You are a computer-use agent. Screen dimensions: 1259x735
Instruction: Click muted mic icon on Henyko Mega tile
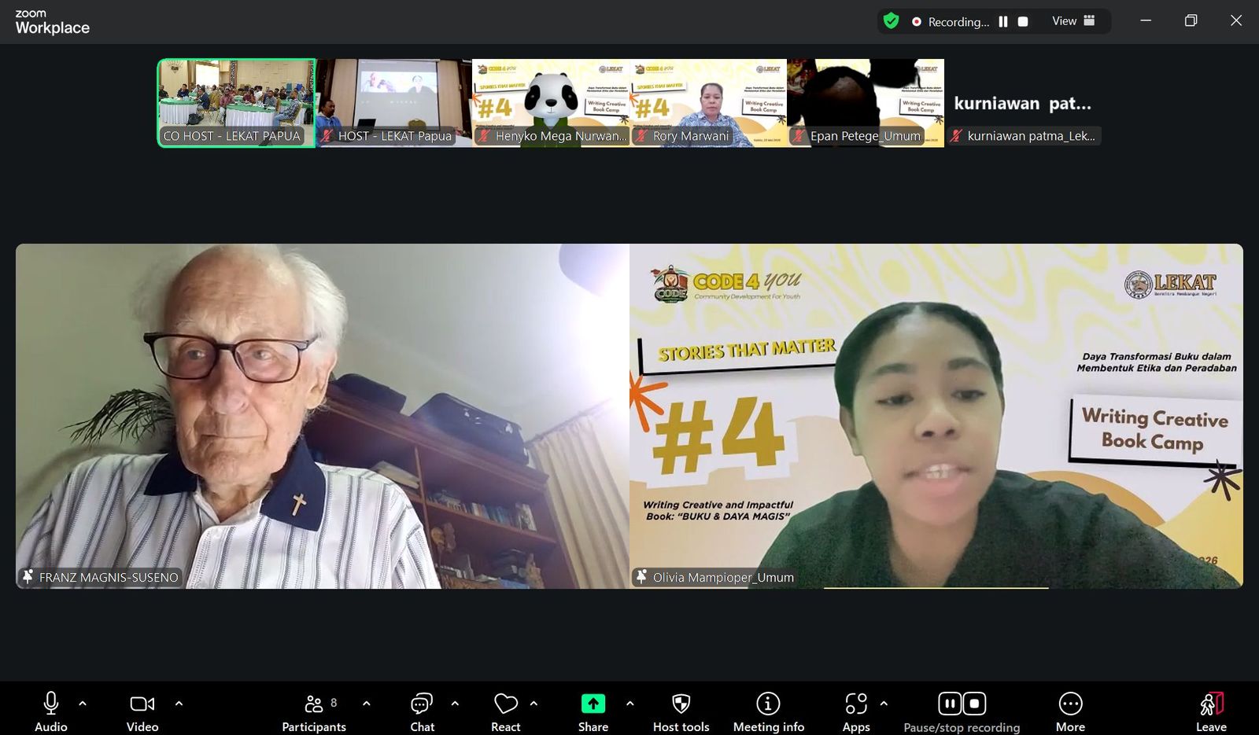484,136
